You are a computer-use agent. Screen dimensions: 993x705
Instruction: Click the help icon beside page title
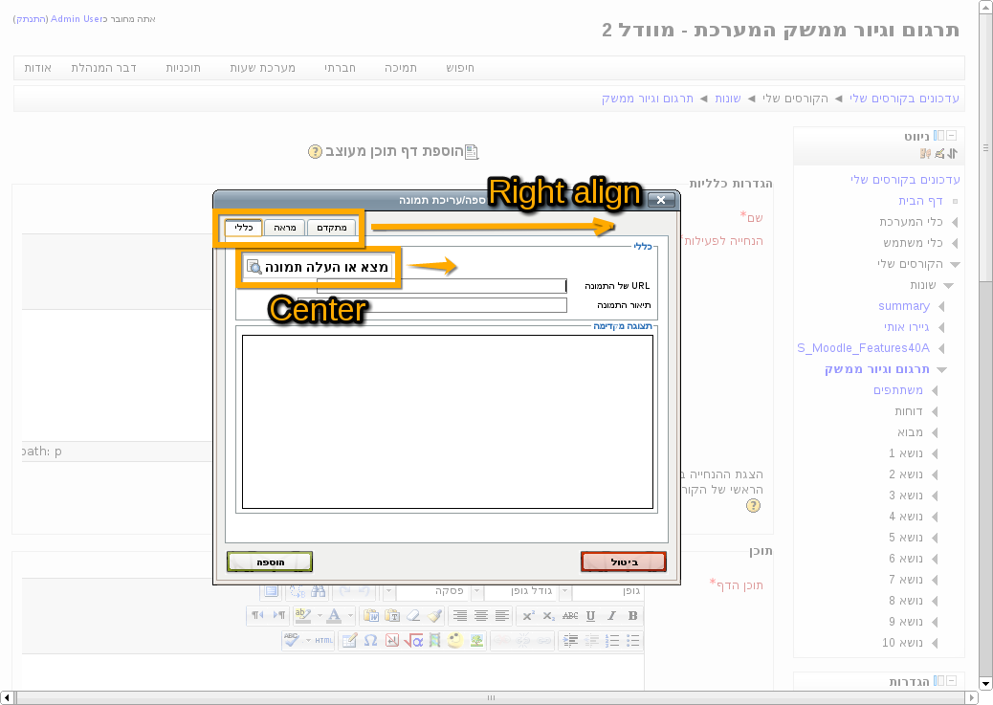click(315, 151)
